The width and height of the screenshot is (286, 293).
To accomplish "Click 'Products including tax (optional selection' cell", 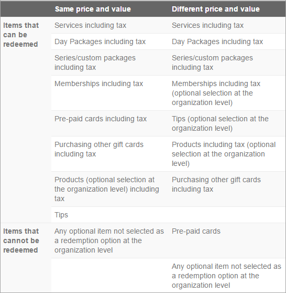I will [x=224, y=154].
